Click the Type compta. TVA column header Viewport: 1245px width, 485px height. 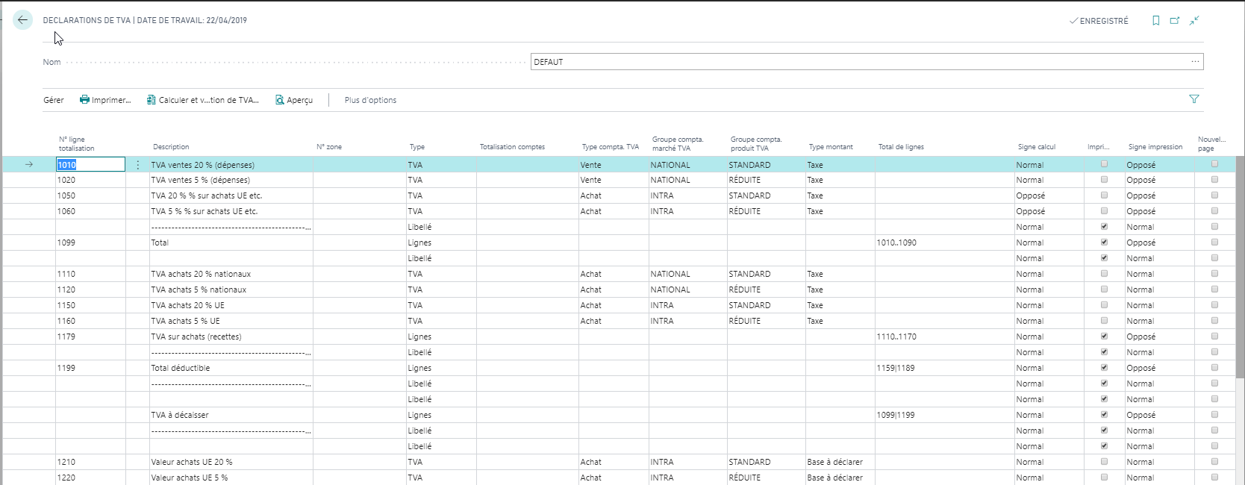point(610,147)
